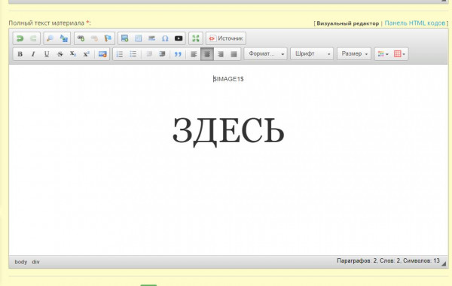
Task: Switch to Панель HTML кодов
Action: pos(415,23)
